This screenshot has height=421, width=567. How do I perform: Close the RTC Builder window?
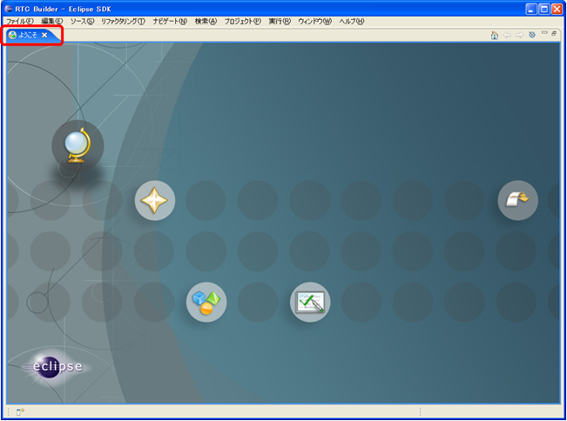[557, 9]
